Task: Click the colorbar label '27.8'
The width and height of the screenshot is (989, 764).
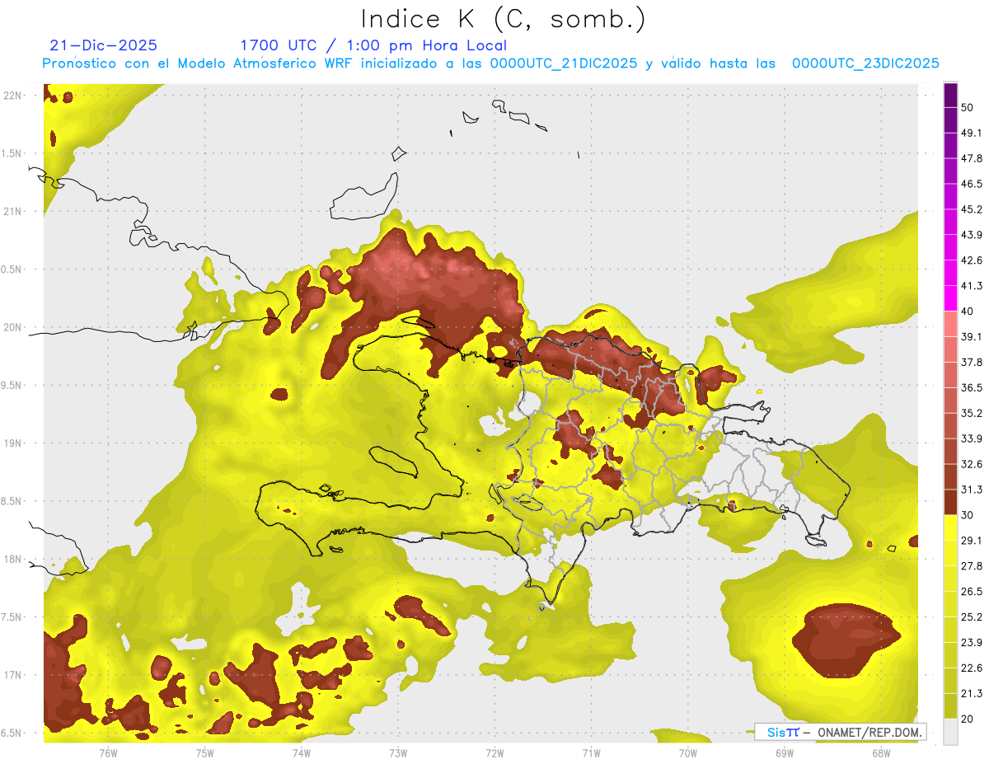Action: point(972,566)
